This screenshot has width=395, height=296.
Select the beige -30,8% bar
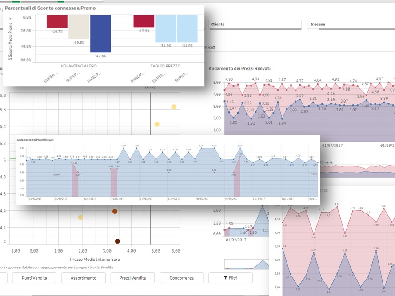point(79,27)
